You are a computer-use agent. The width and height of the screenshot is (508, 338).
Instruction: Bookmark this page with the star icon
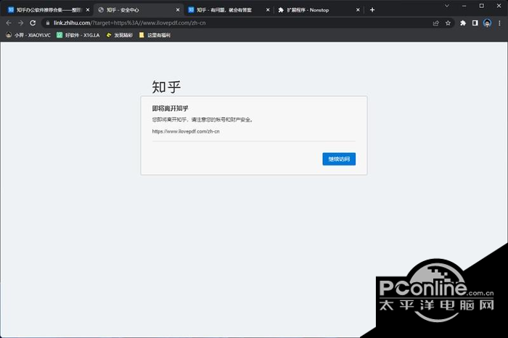pos(448,23)
